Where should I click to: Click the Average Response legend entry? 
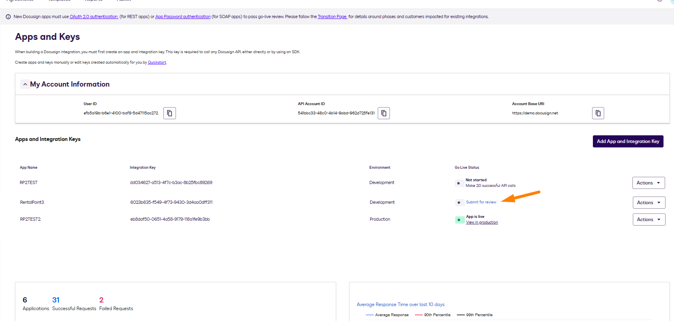point(387,315)
